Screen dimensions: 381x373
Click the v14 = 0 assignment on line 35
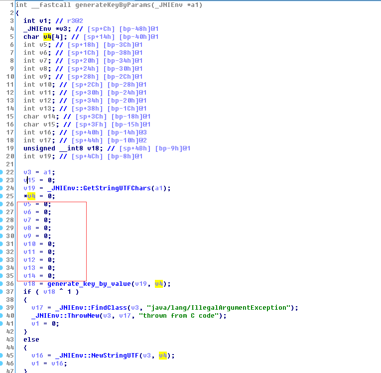coord(39,276)
